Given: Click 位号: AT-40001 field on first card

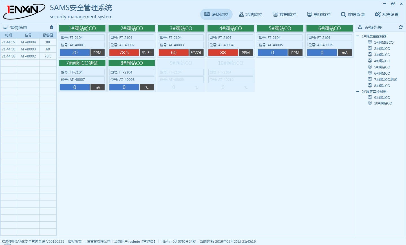Looking at the screenshot, I should (x=82, y=45).
